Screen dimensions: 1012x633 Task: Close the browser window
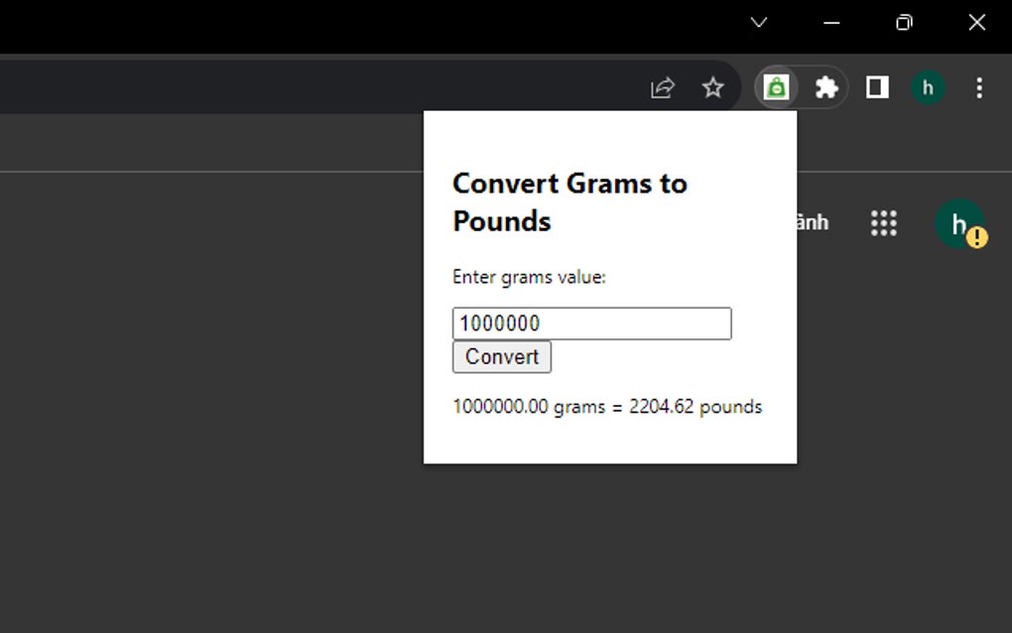point(976,22)
